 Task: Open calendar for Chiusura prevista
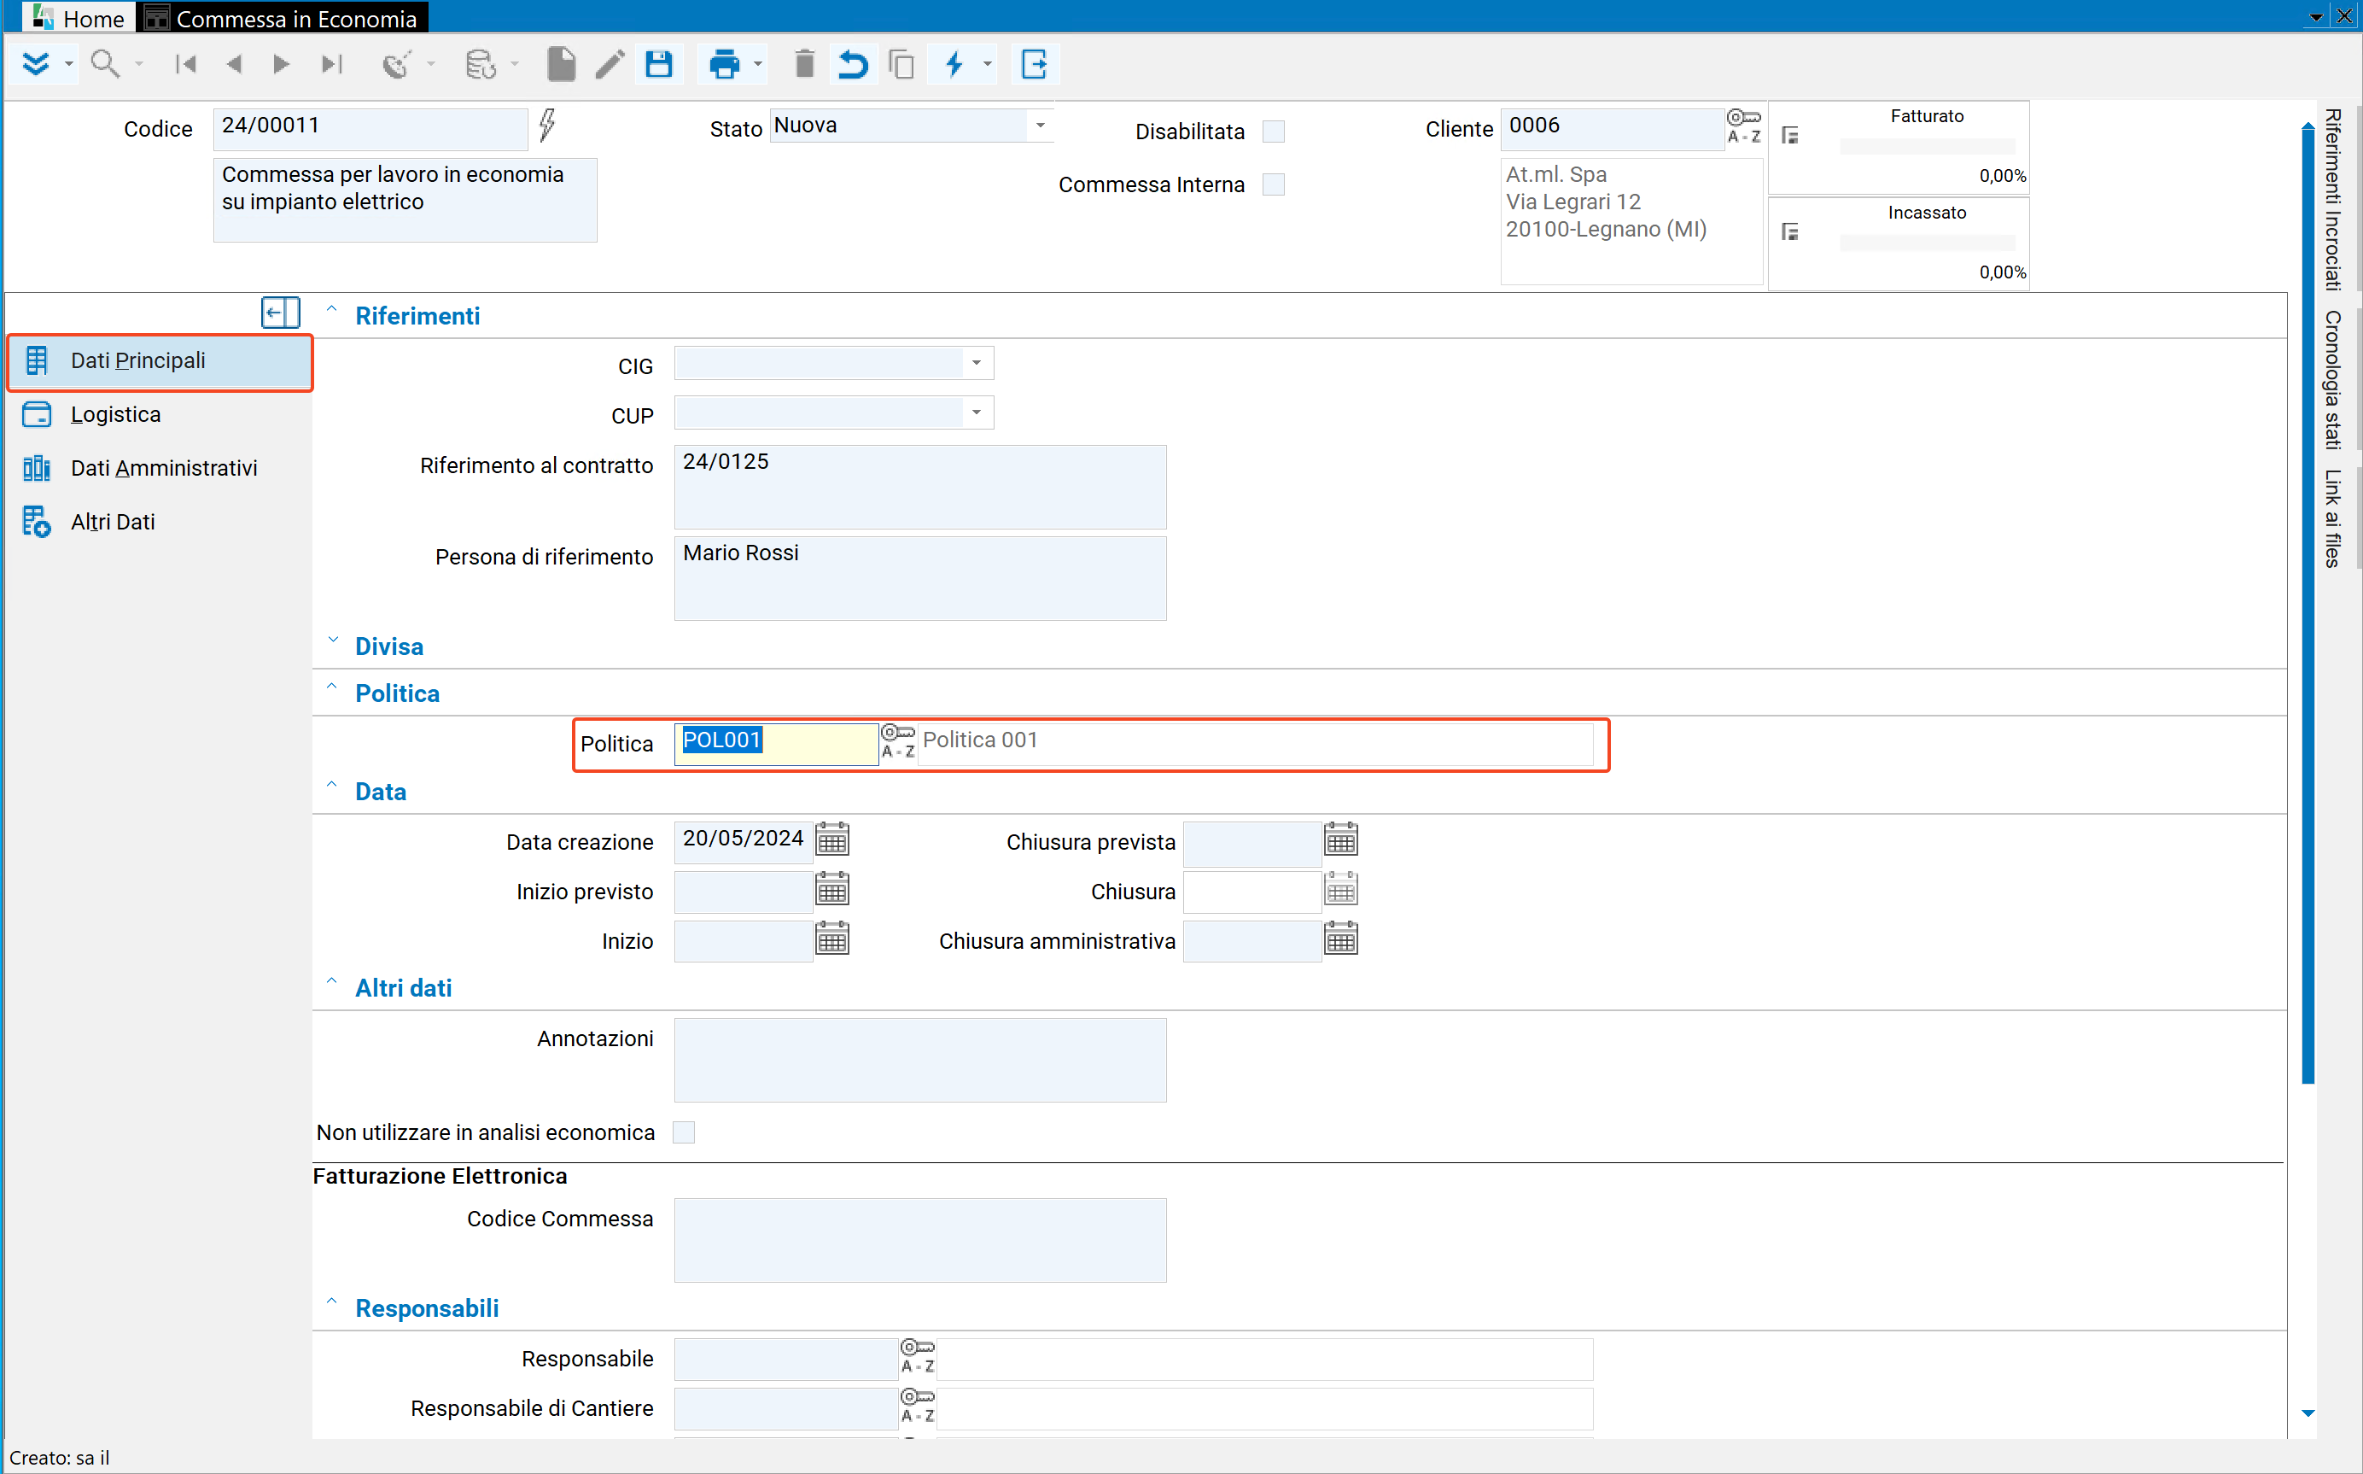click(x=1341, y=839)
